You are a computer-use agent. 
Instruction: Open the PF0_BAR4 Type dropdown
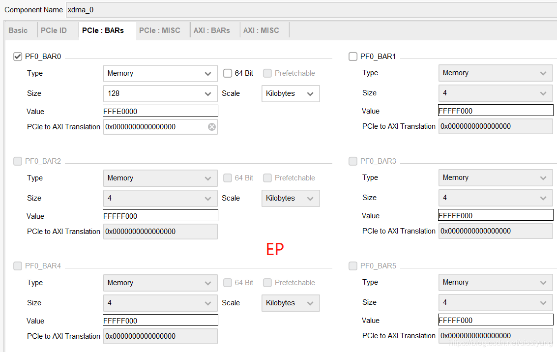160,283
